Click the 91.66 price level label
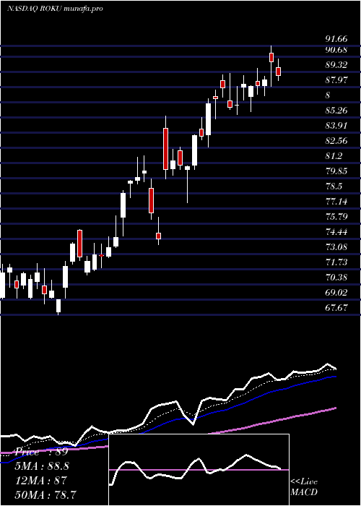 336,39
